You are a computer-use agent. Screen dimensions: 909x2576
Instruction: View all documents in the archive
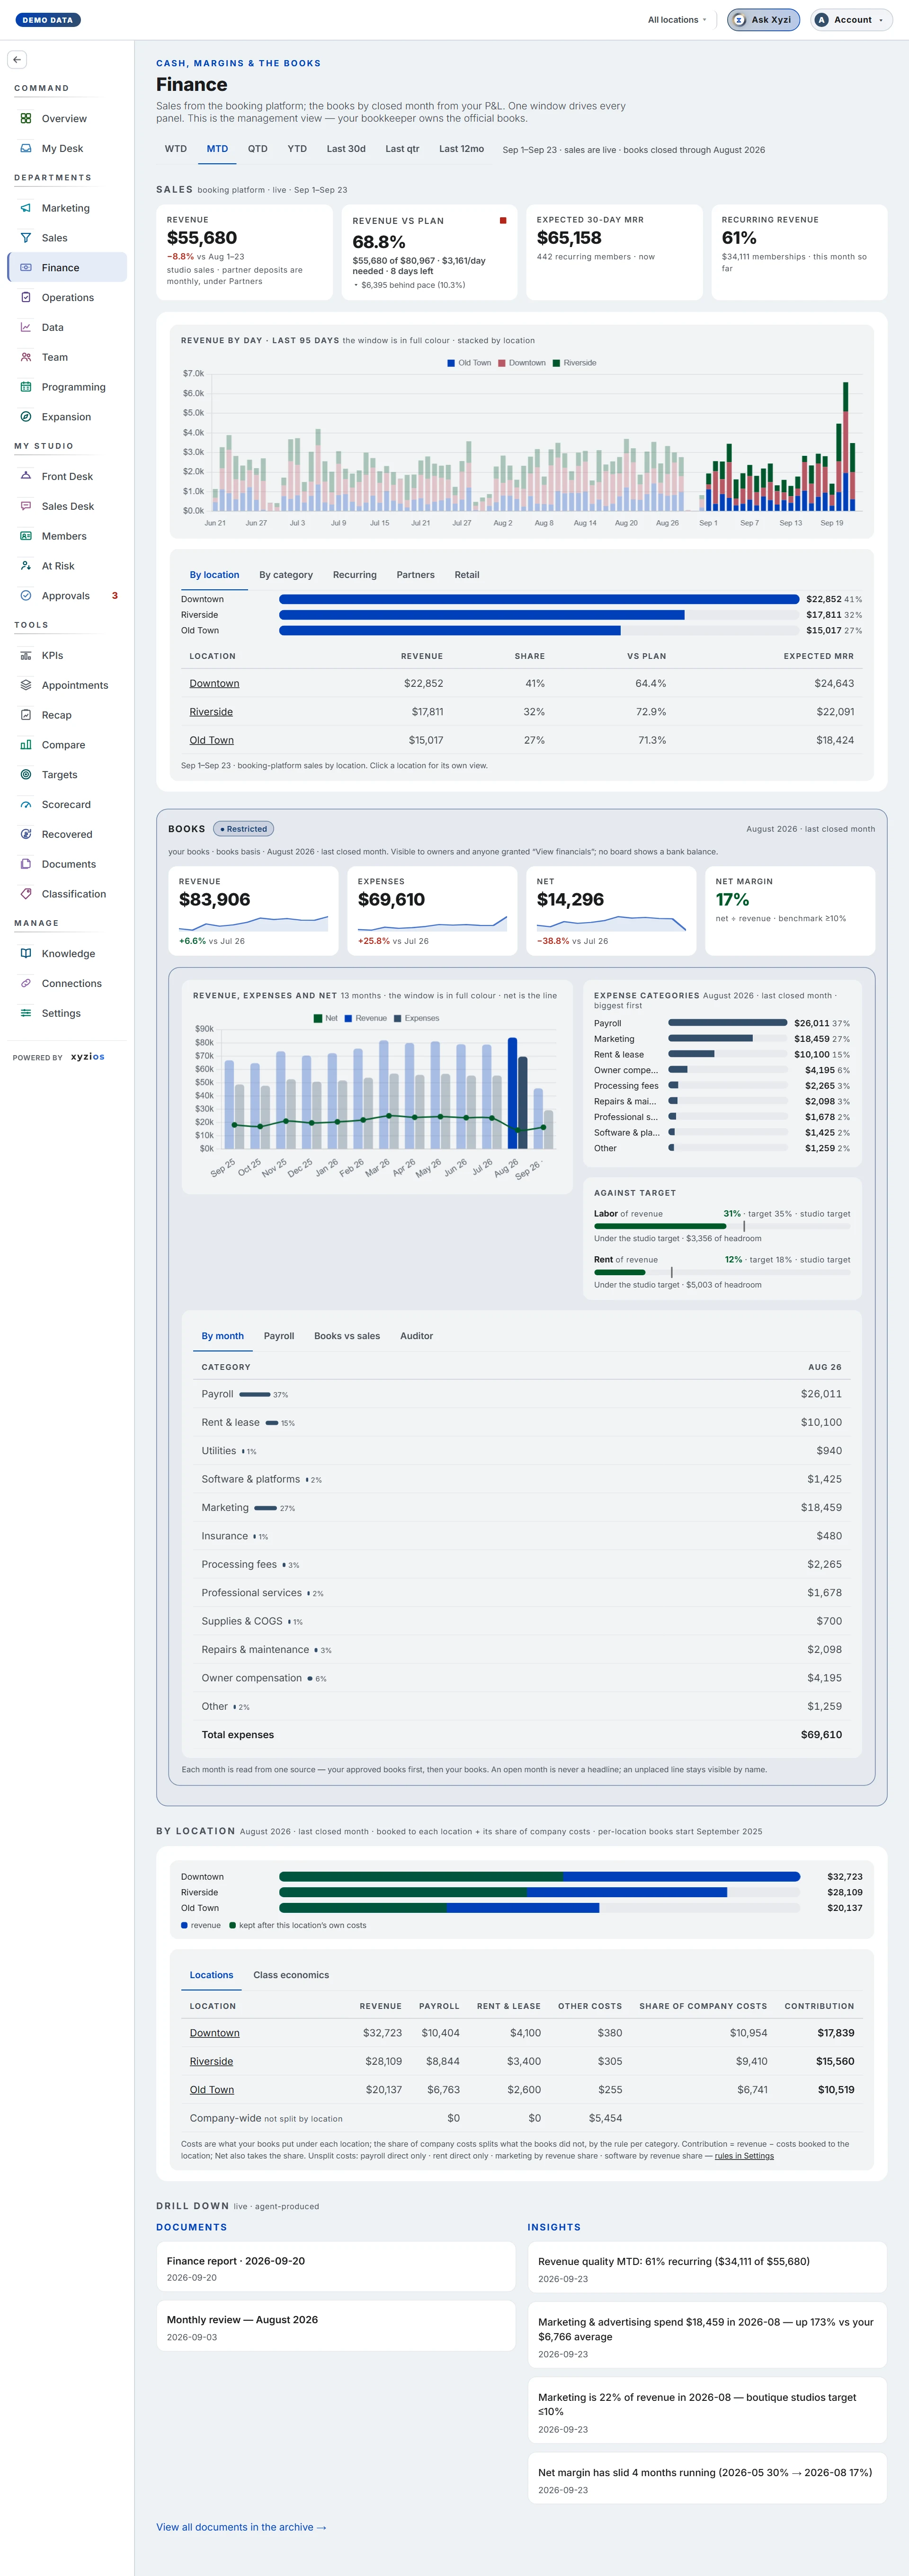241,2527
